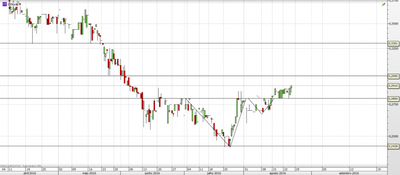Click the '16' date tick label

[90, 169]
